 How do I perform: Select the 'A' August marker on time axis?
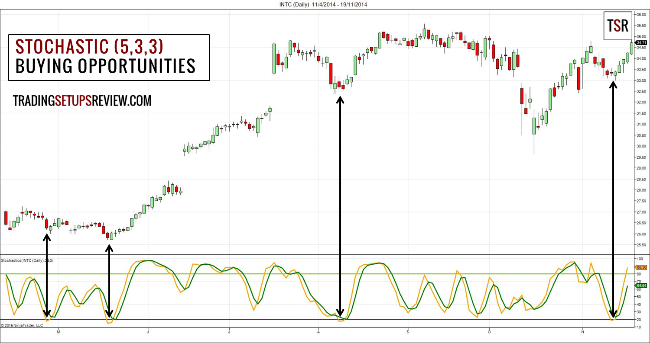pyautogui.click(x=318, y=332)
